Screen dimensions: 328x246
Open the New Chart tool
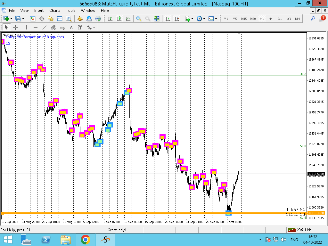6,19
